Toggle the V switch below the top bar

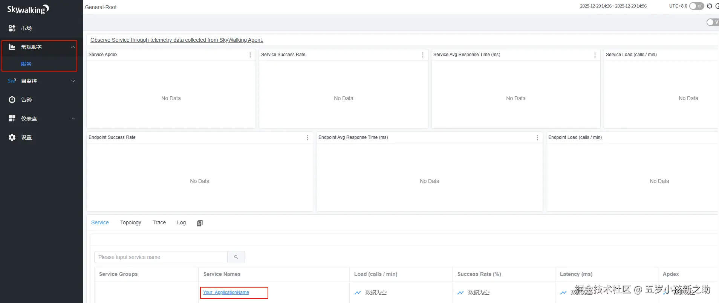click(712, 22)
